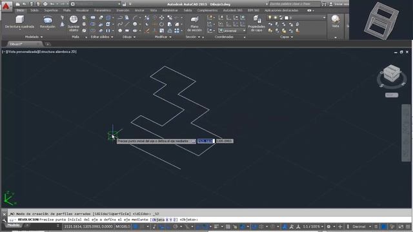Switch to the Inicio ribbon tab
413x232 pixels.
tap(20, 10)
